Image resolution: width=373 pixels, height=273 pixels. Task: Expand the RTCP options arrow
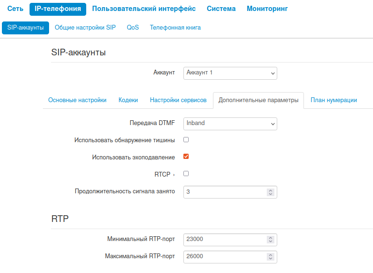click(174, 175)
